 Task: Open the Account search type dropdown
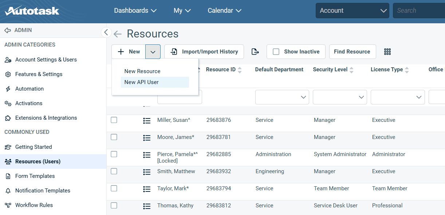click(353, 11)
